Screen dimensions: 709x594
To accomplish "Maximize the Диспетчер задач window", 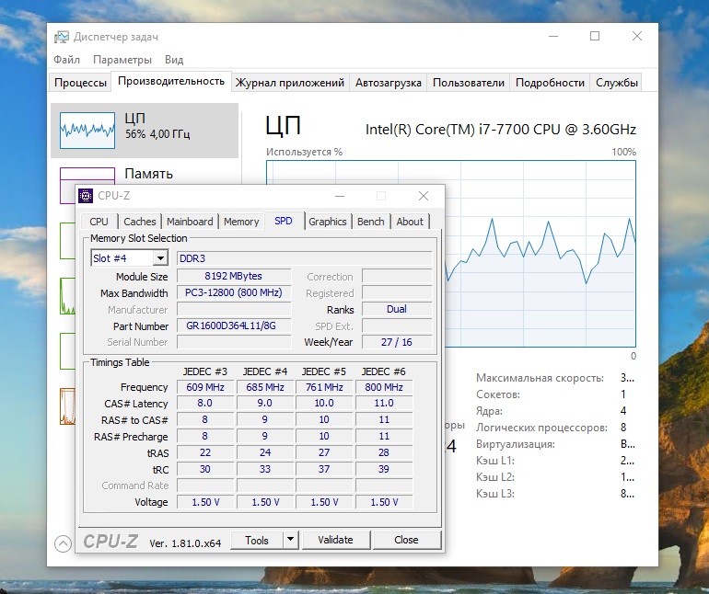I will pos(595,36).
